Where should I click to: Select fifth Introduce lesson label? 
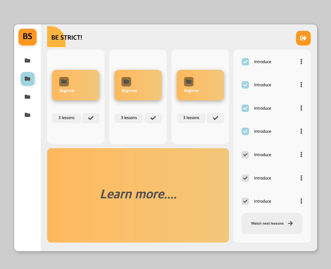tap(262, 155)
